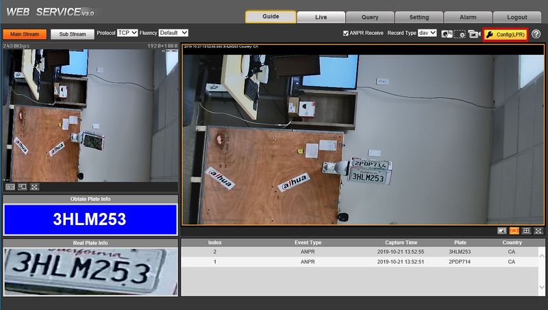Open the help question mark icon

pos(536,34)
